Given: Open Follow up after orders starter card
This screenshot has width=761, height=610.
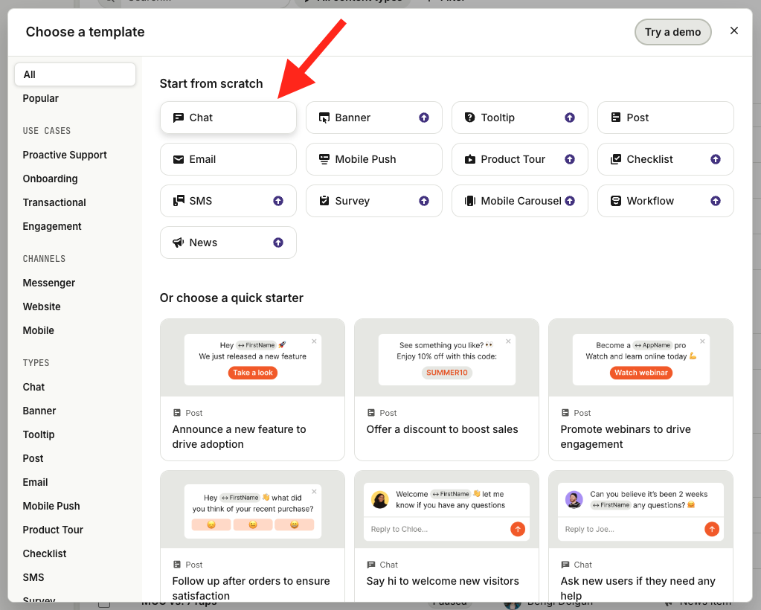Looking at the screenshot, I should point(252,536).
